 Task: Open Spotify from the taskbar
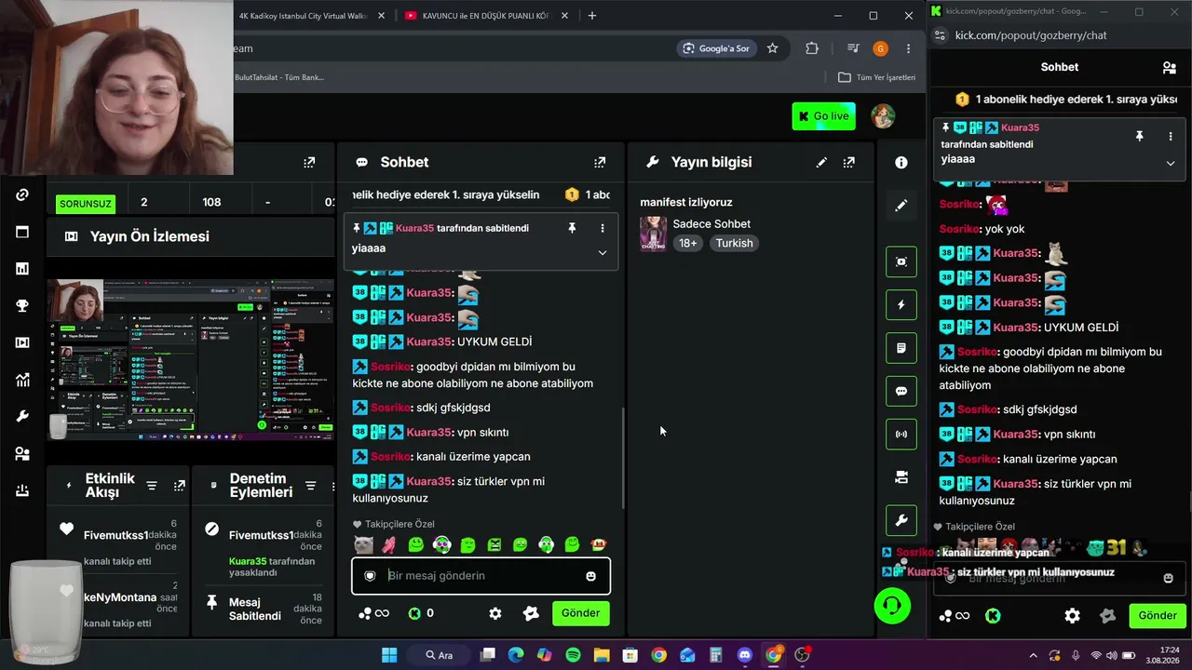pyautogui.click(x=573, y=655)
